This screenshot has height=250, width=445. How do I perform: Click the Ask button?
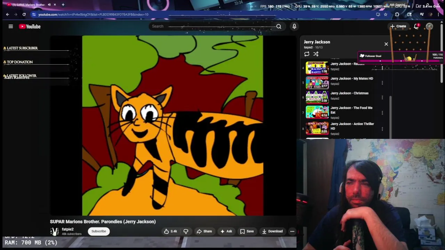pos(226,231)
